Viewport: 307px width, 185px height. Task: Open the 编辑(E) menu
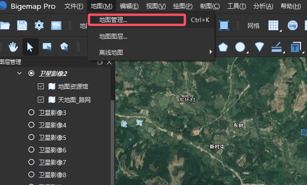click(x=129, y=6)
